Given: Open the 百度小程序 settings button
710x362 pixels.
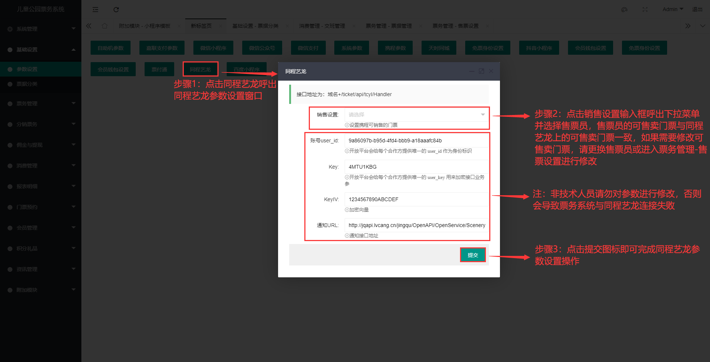Looking at the screenshot, I should click(x=247, y=69).
